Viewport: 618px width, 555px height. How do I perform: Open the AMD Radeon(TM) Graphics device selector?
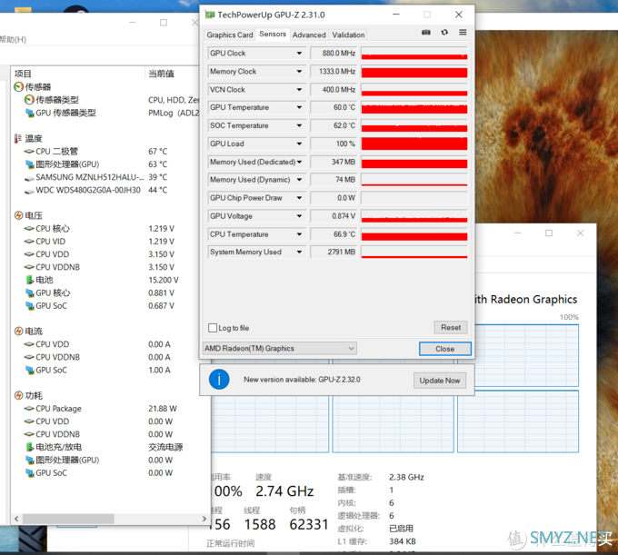click(x=280, y=348)
